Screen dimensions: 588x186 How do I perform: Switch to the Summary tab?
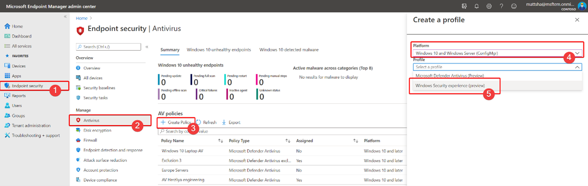pos(170,49)
